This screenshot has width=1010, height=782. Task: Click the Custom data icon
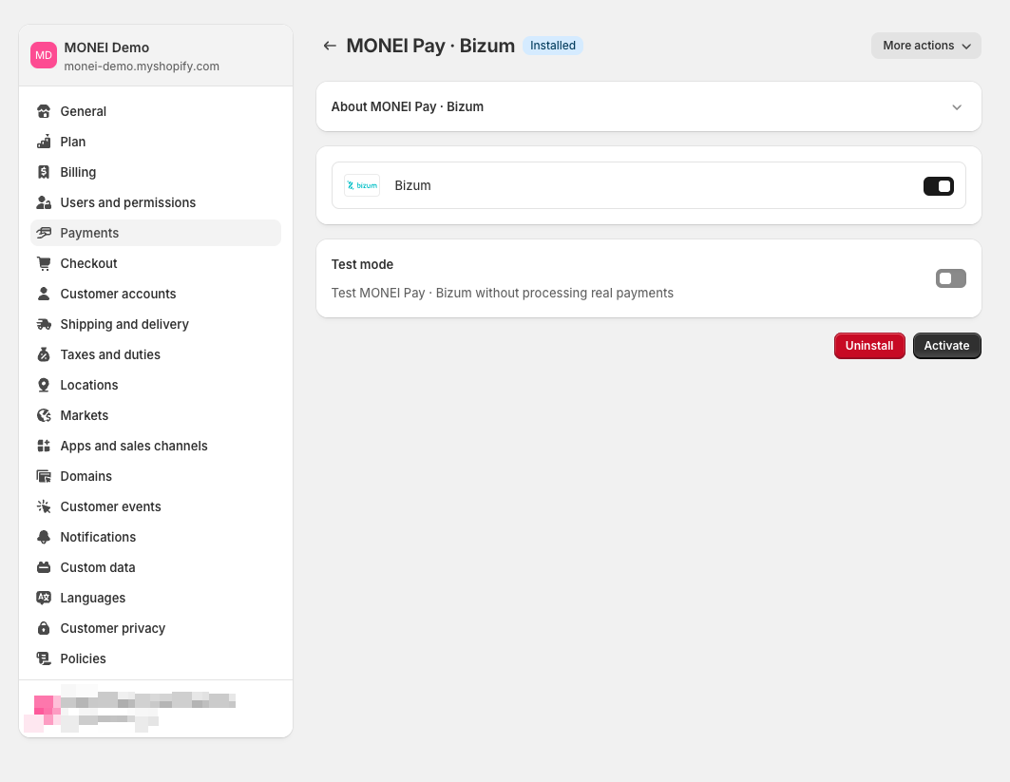[44, 567]
